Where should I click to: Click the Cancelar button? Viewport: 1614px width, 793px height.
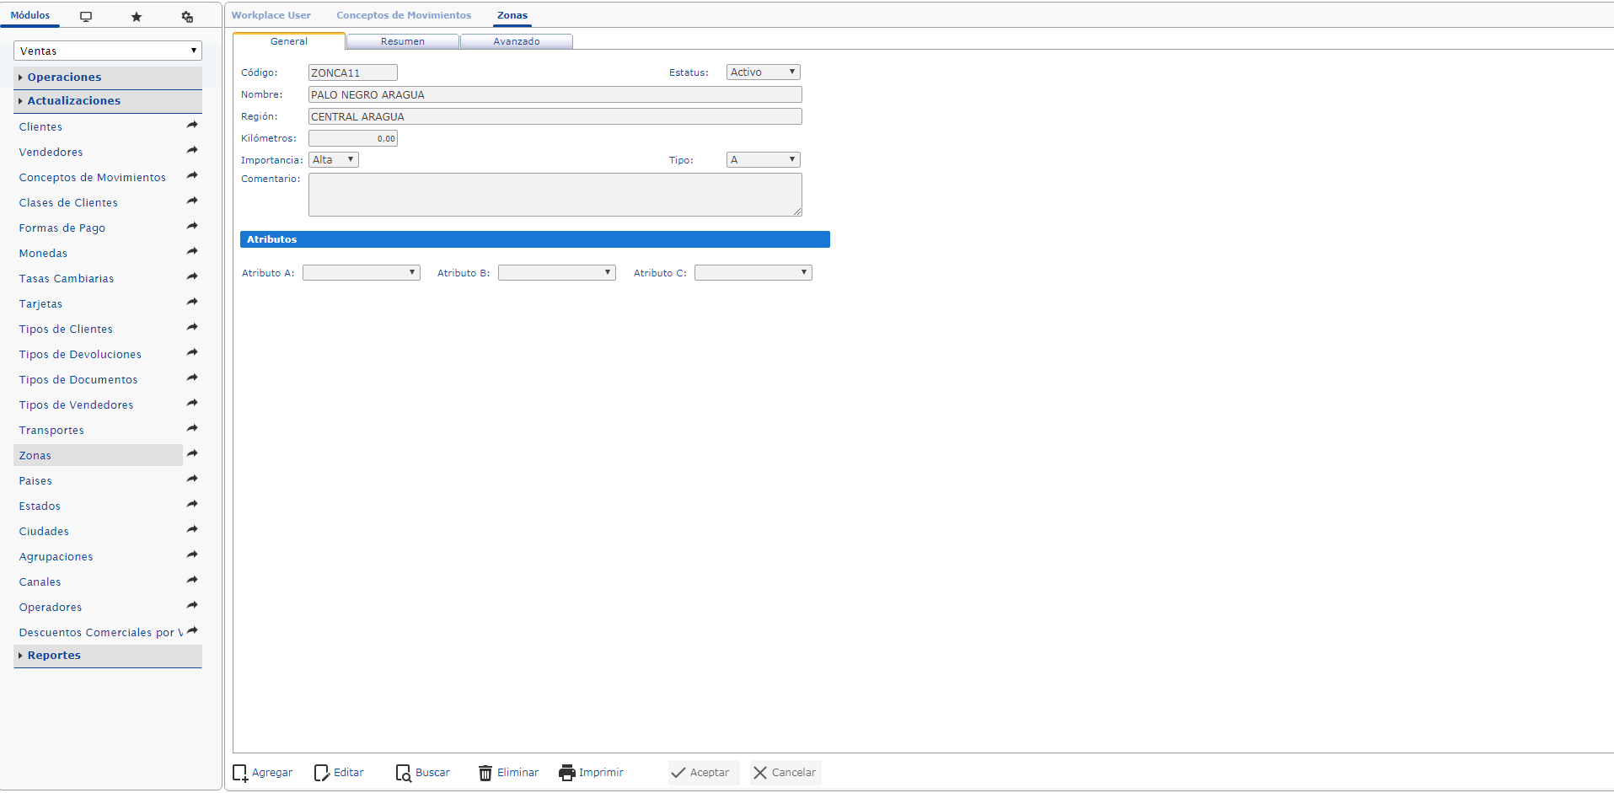click(x=786, y=773)
